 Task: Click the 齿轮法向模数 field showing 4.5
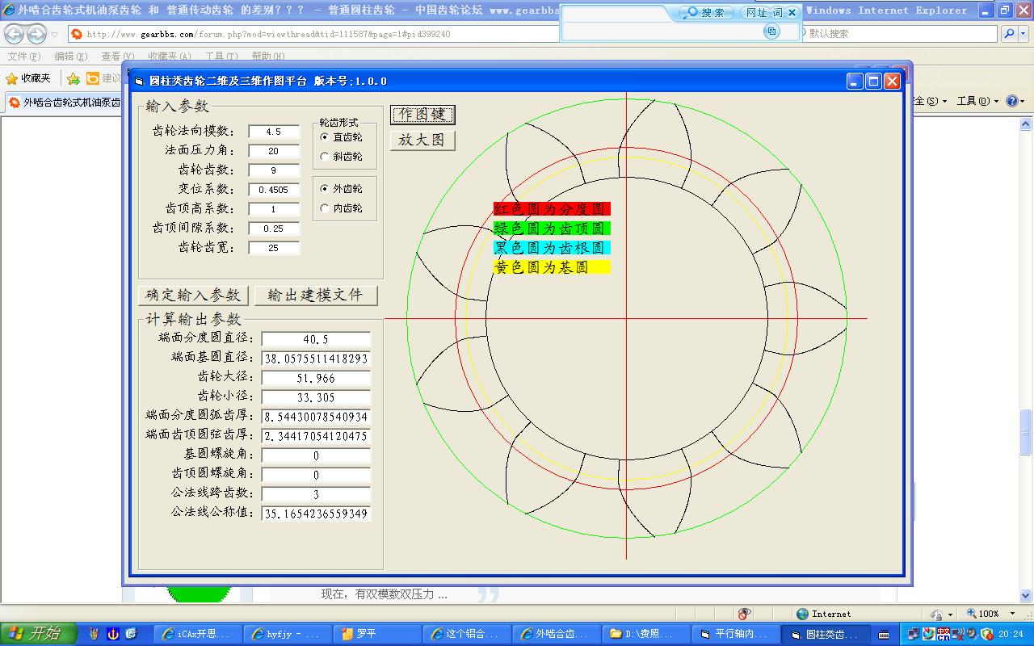(274, 132)
